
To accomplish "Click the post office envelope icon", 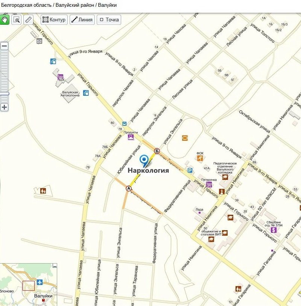I will pos(39,41).
